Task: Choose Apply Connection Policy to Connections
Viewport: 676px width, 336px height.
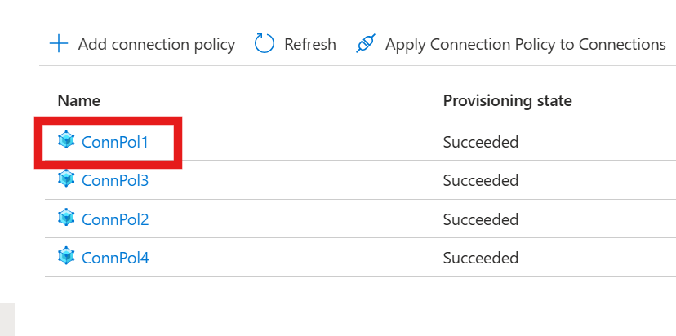Action: 526,44
